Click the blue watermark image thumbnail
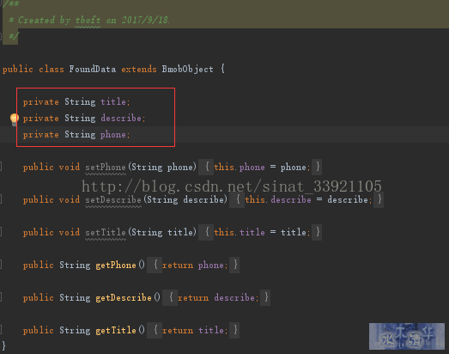 click(407, 336)
